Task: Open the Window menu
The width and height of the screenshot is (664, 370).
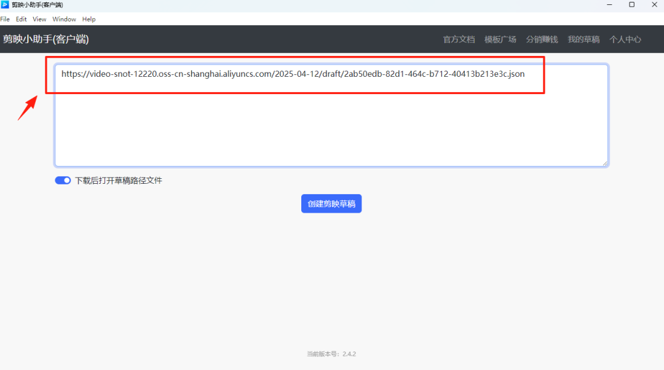Action: coord(64,19)
